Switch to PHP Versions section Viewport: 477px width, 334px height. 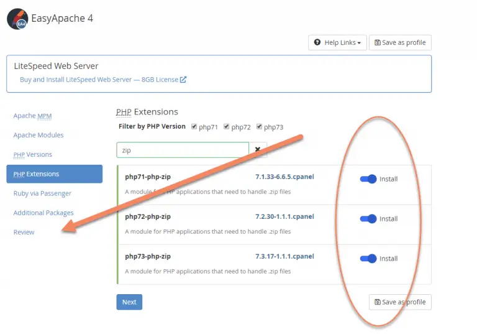pos(32,154)
